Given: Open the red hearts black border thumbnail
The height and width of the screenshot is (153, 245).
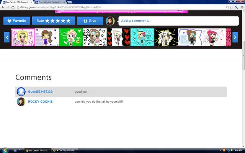Looking at the screenshot, I should pyautogui.click(x=119, y=37).
